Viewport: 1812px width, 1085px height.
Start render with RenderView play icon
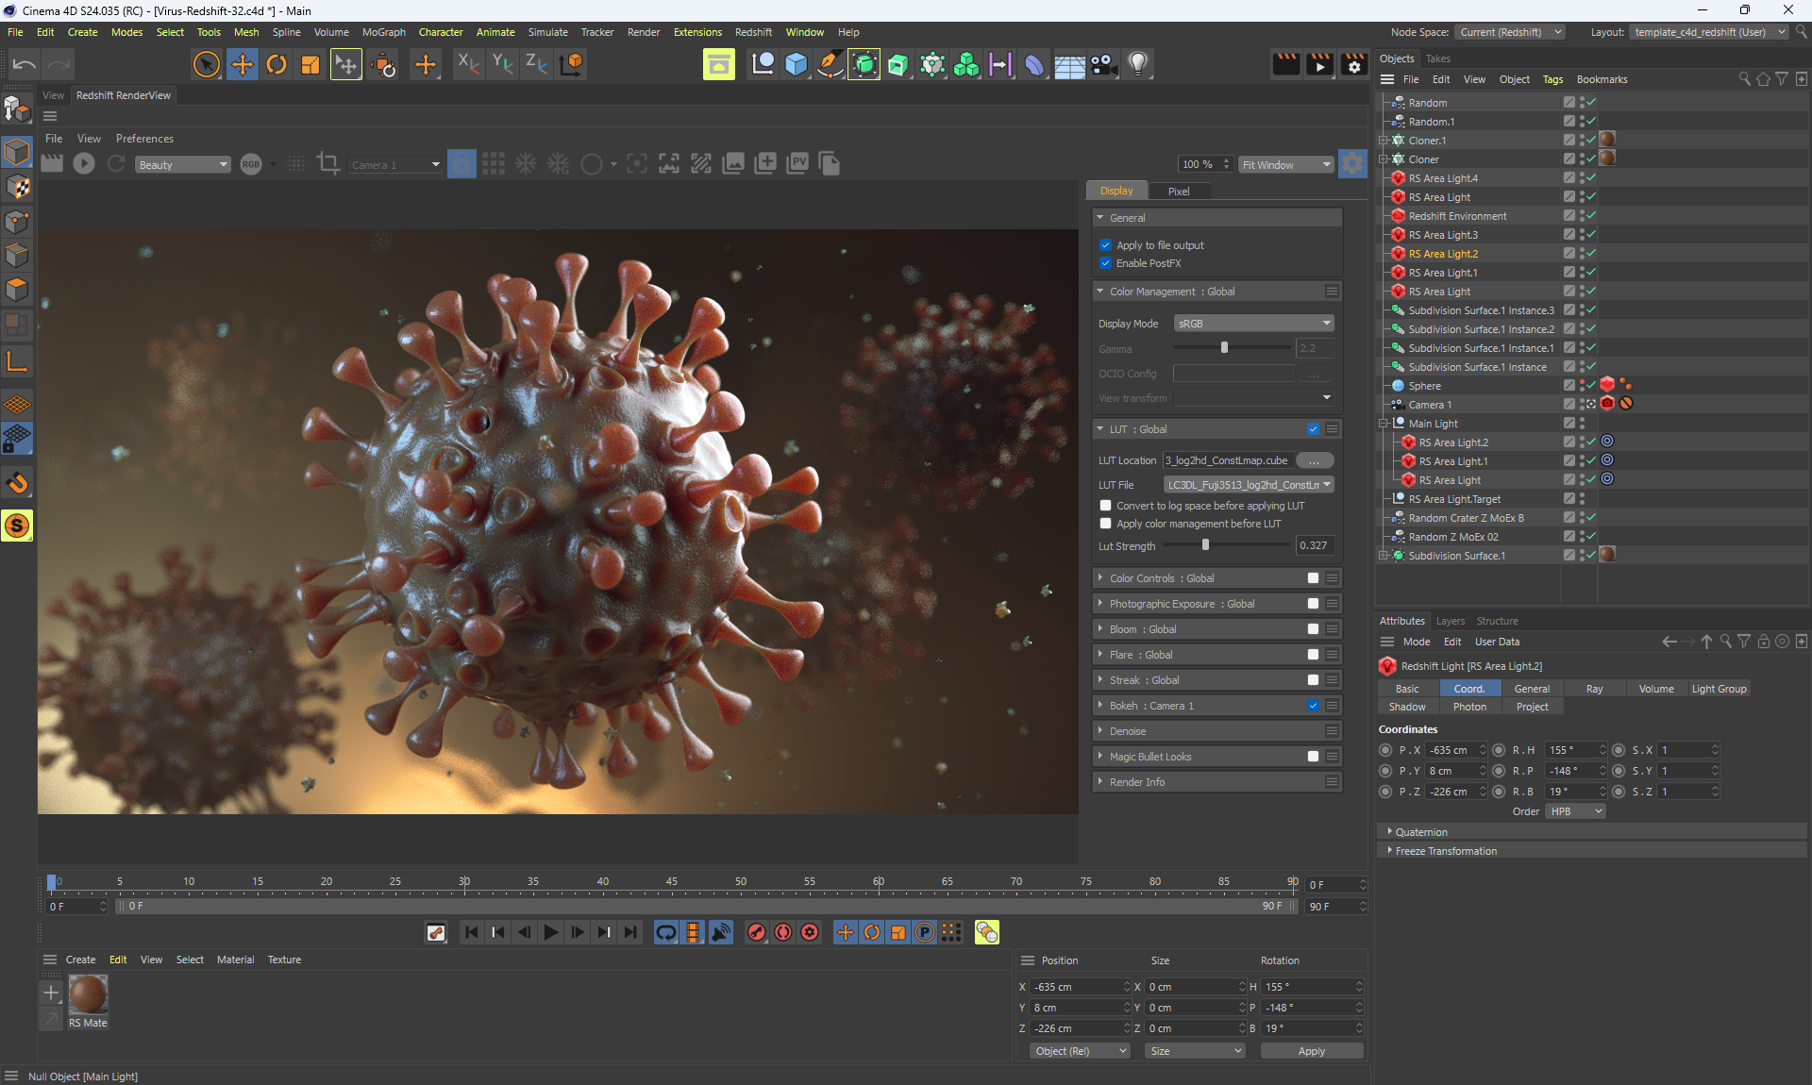[x=84, y=163]
